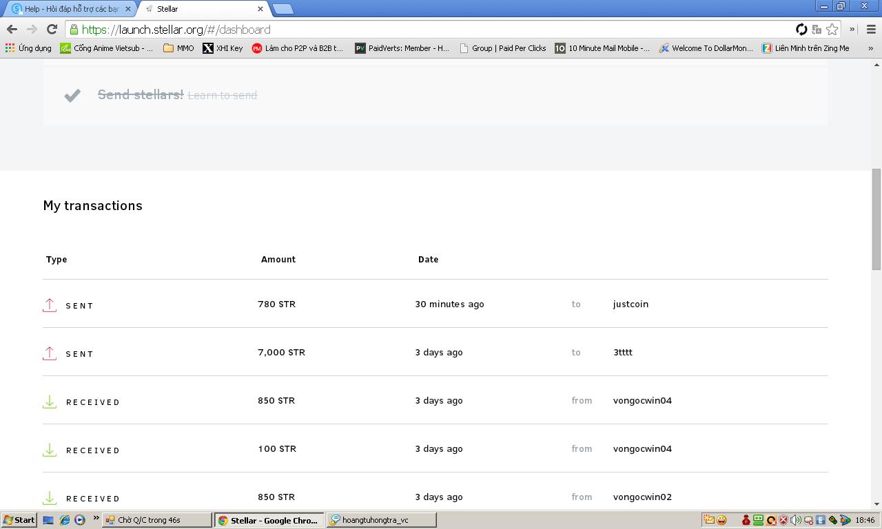The height and width of the screenshot is (529, 882).
Task: Bookmark this page with the star
Action: [832, 29]
